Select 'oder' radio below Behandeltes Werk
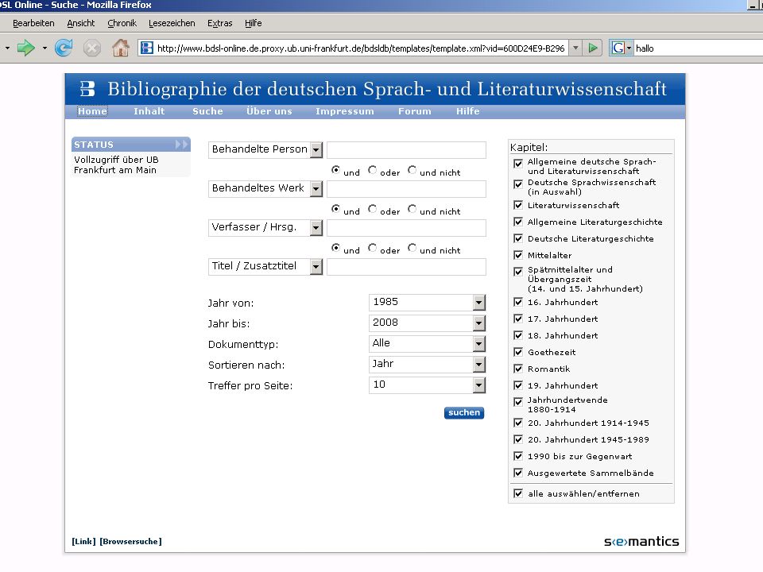 pos(372,209)
